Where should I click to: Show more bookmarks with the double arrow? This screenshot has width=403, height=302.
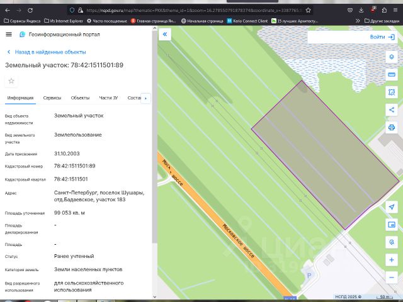(x=358, y=21)
